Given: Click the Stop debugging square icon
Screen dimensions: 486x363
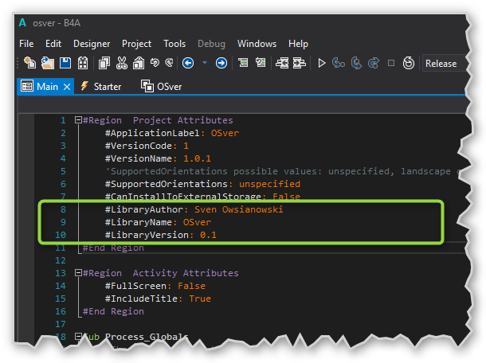Looking at the screenshot, I should click(391, 63).
